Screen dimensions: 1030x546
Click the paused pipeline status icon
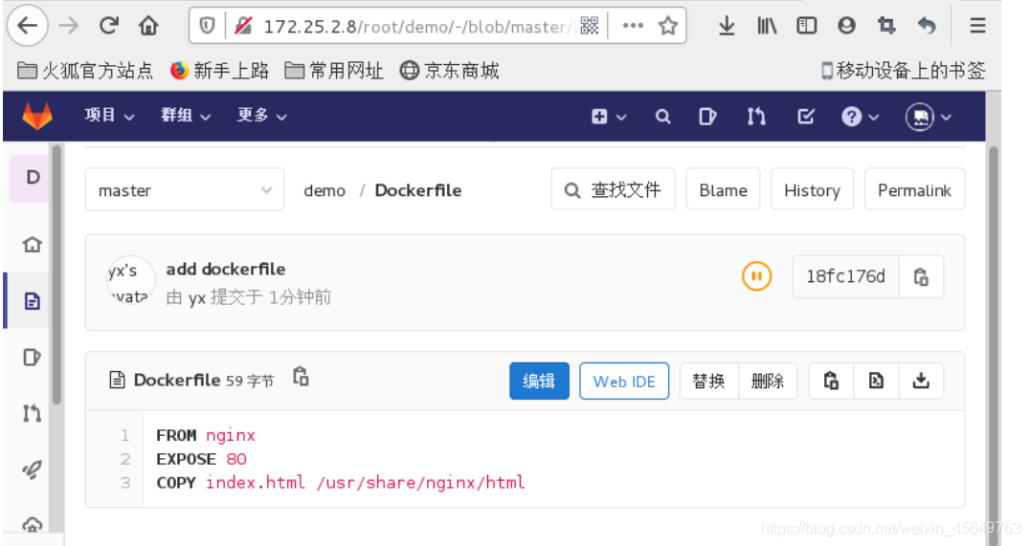coord(756,276)
